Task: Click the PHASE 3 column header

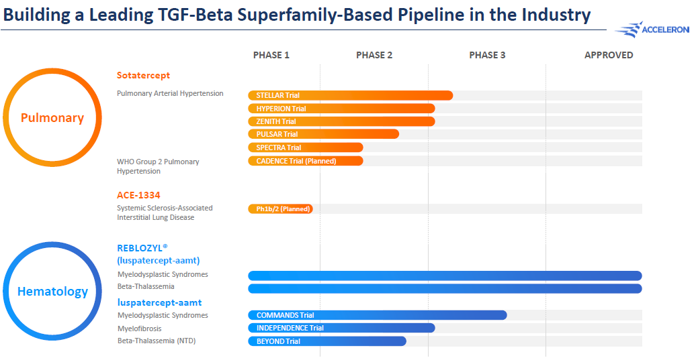Action: coord(487,56)
